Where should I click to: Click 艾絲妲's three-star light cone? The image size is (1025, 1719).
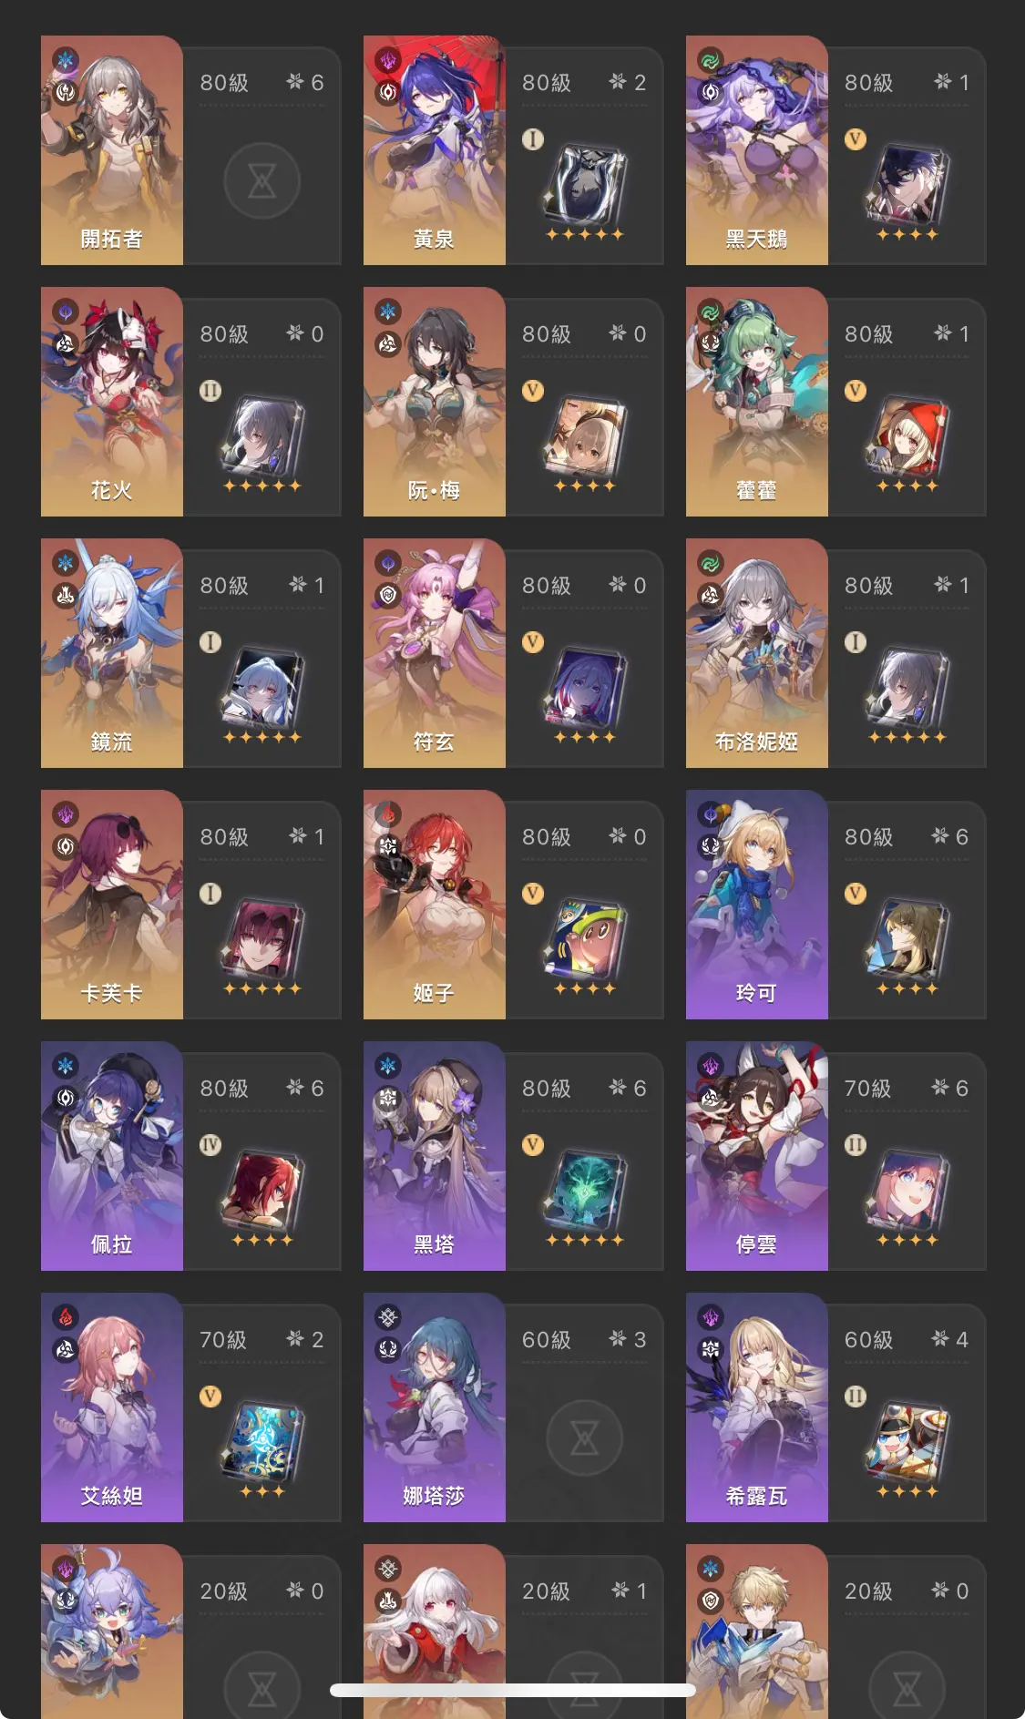pyautogui.click(x=262, y=1441)
